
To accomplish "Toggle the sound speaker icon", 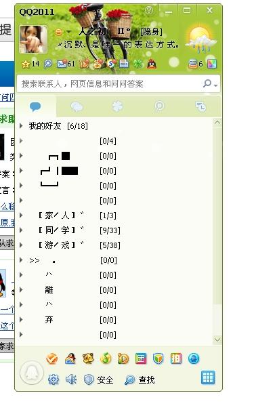I will point(71,379).
